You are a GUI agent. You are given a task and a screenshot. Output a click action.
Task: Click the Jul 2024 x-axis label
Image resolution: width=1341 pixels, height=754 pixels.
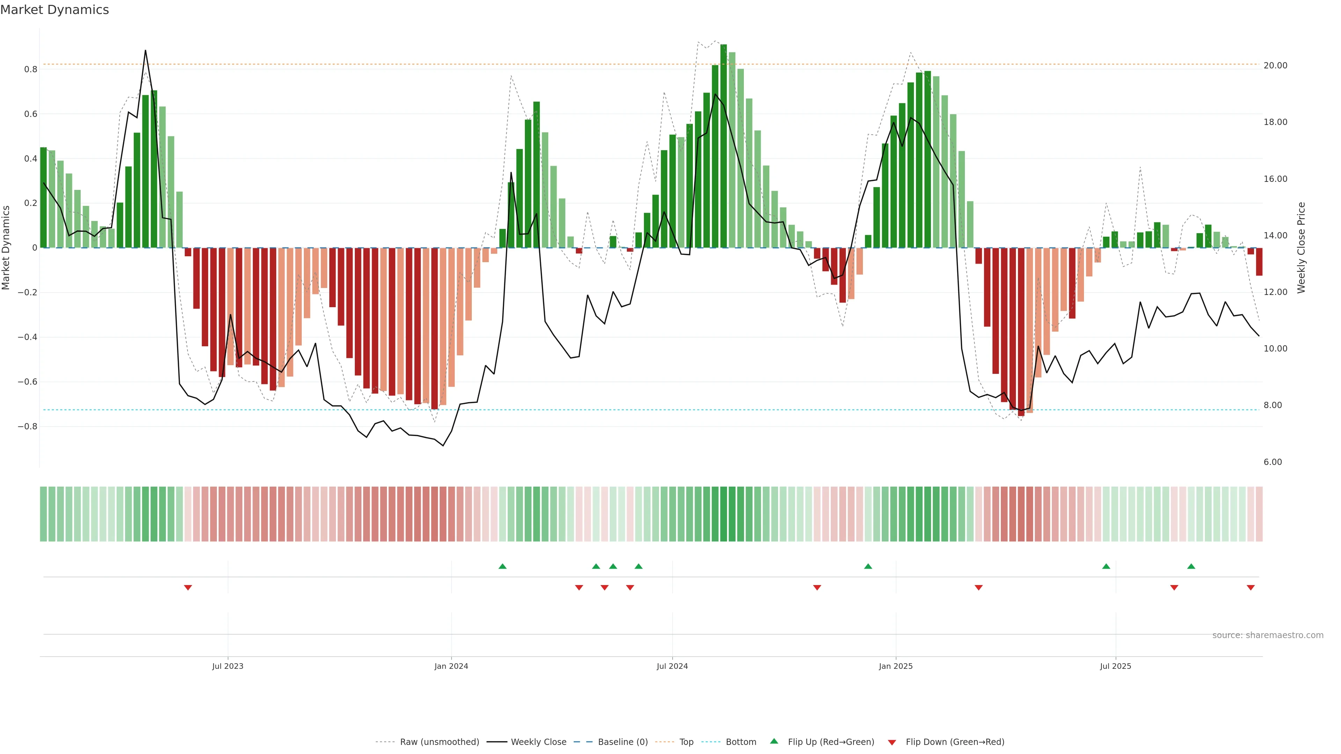click(x=672, y=666)
